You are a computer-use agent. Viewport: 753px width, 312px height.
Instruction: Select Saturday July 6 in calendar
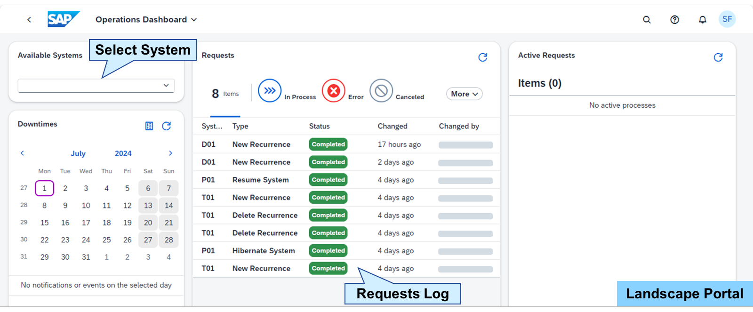pos(148,188)
